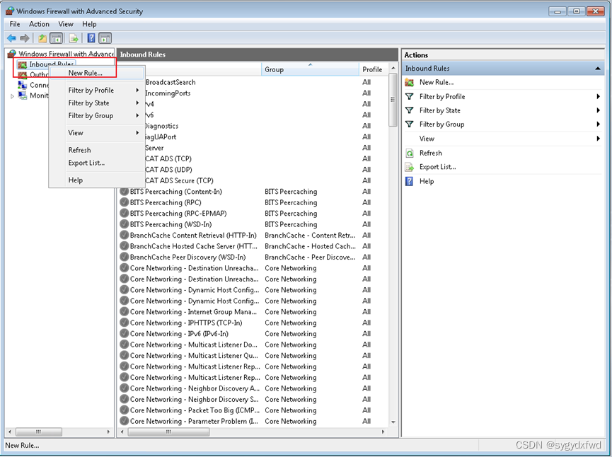612x457 pixels.
Task: Expand Filter by Group arrow in Actions pane
Action: point(598,124)
